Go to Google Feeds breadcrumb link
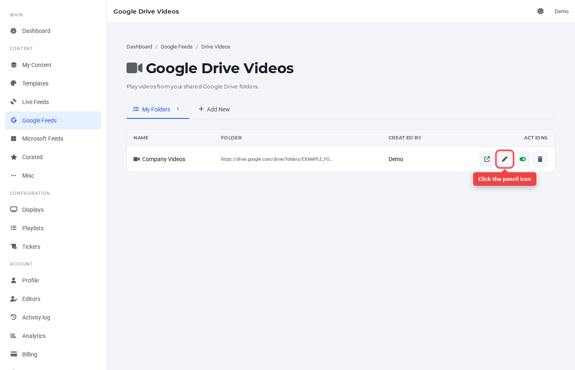575x370 pixels. point(177,47)
